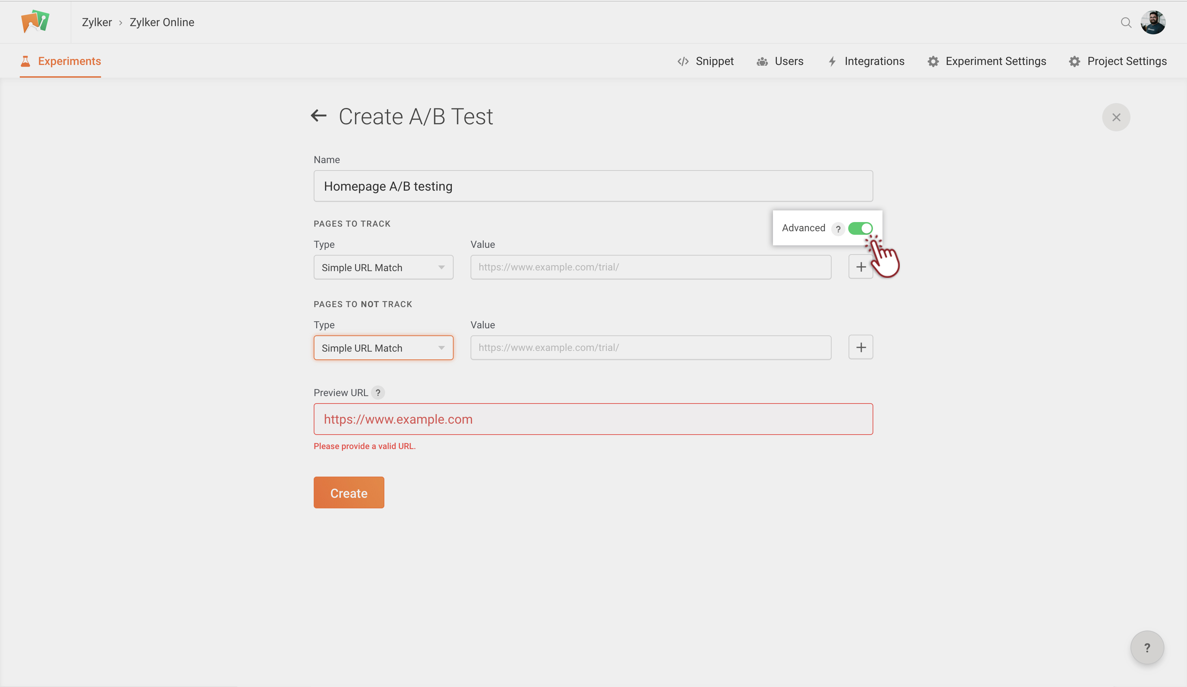This screenshot has width=1187, height=687.
Task: Add another Pages to Not Track row
Action: point(861,347)
